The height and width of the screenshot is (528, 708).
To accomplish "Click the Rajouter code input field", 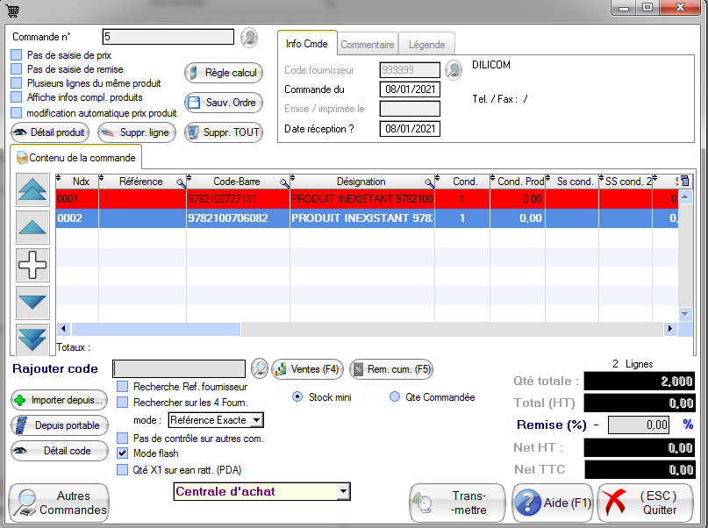I will coord(180,368).
